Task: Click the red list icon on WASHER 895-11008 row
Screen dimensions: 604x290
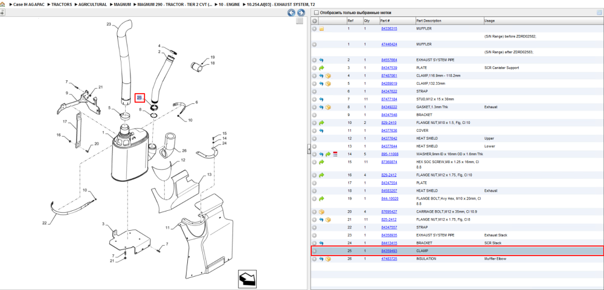Action: tap(335, 154)
